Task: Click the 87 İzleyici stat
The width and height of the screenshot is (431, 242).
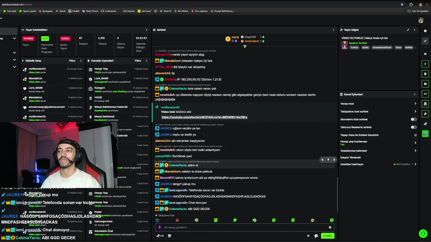Action: (x=83, y=41)
